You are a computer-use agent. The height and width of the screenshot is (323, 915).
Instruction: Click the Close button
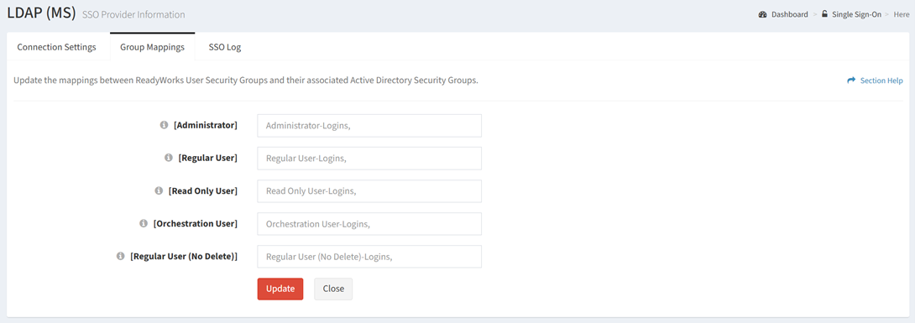[x=333, y=289]
